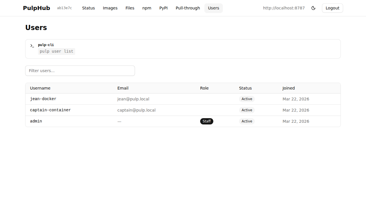Screen dimensions: 366x206
Task: Click the PulpHub logo
Action: click(x=36, y=8)
